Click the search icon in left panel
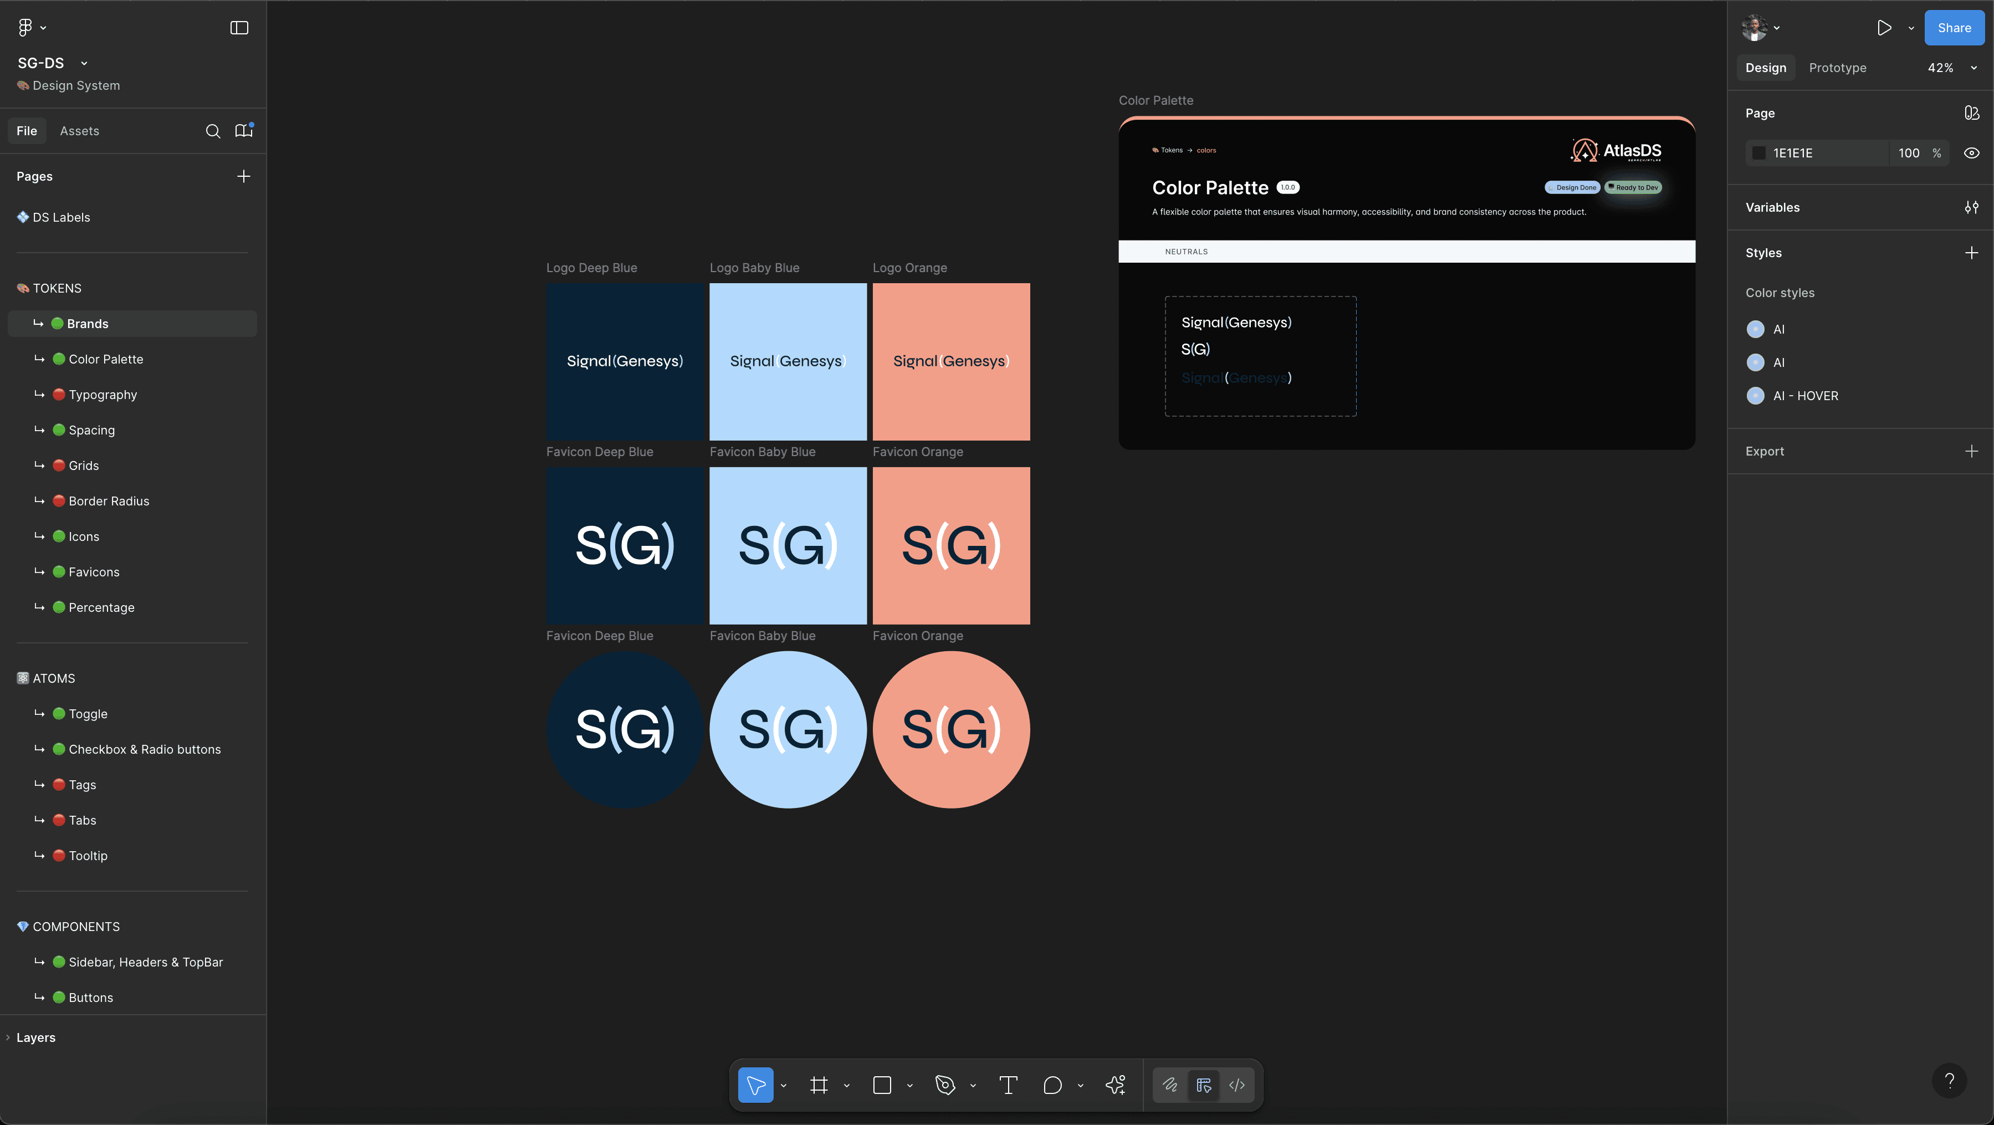This screenshot has height=1125, width=1994. point(213,131)
